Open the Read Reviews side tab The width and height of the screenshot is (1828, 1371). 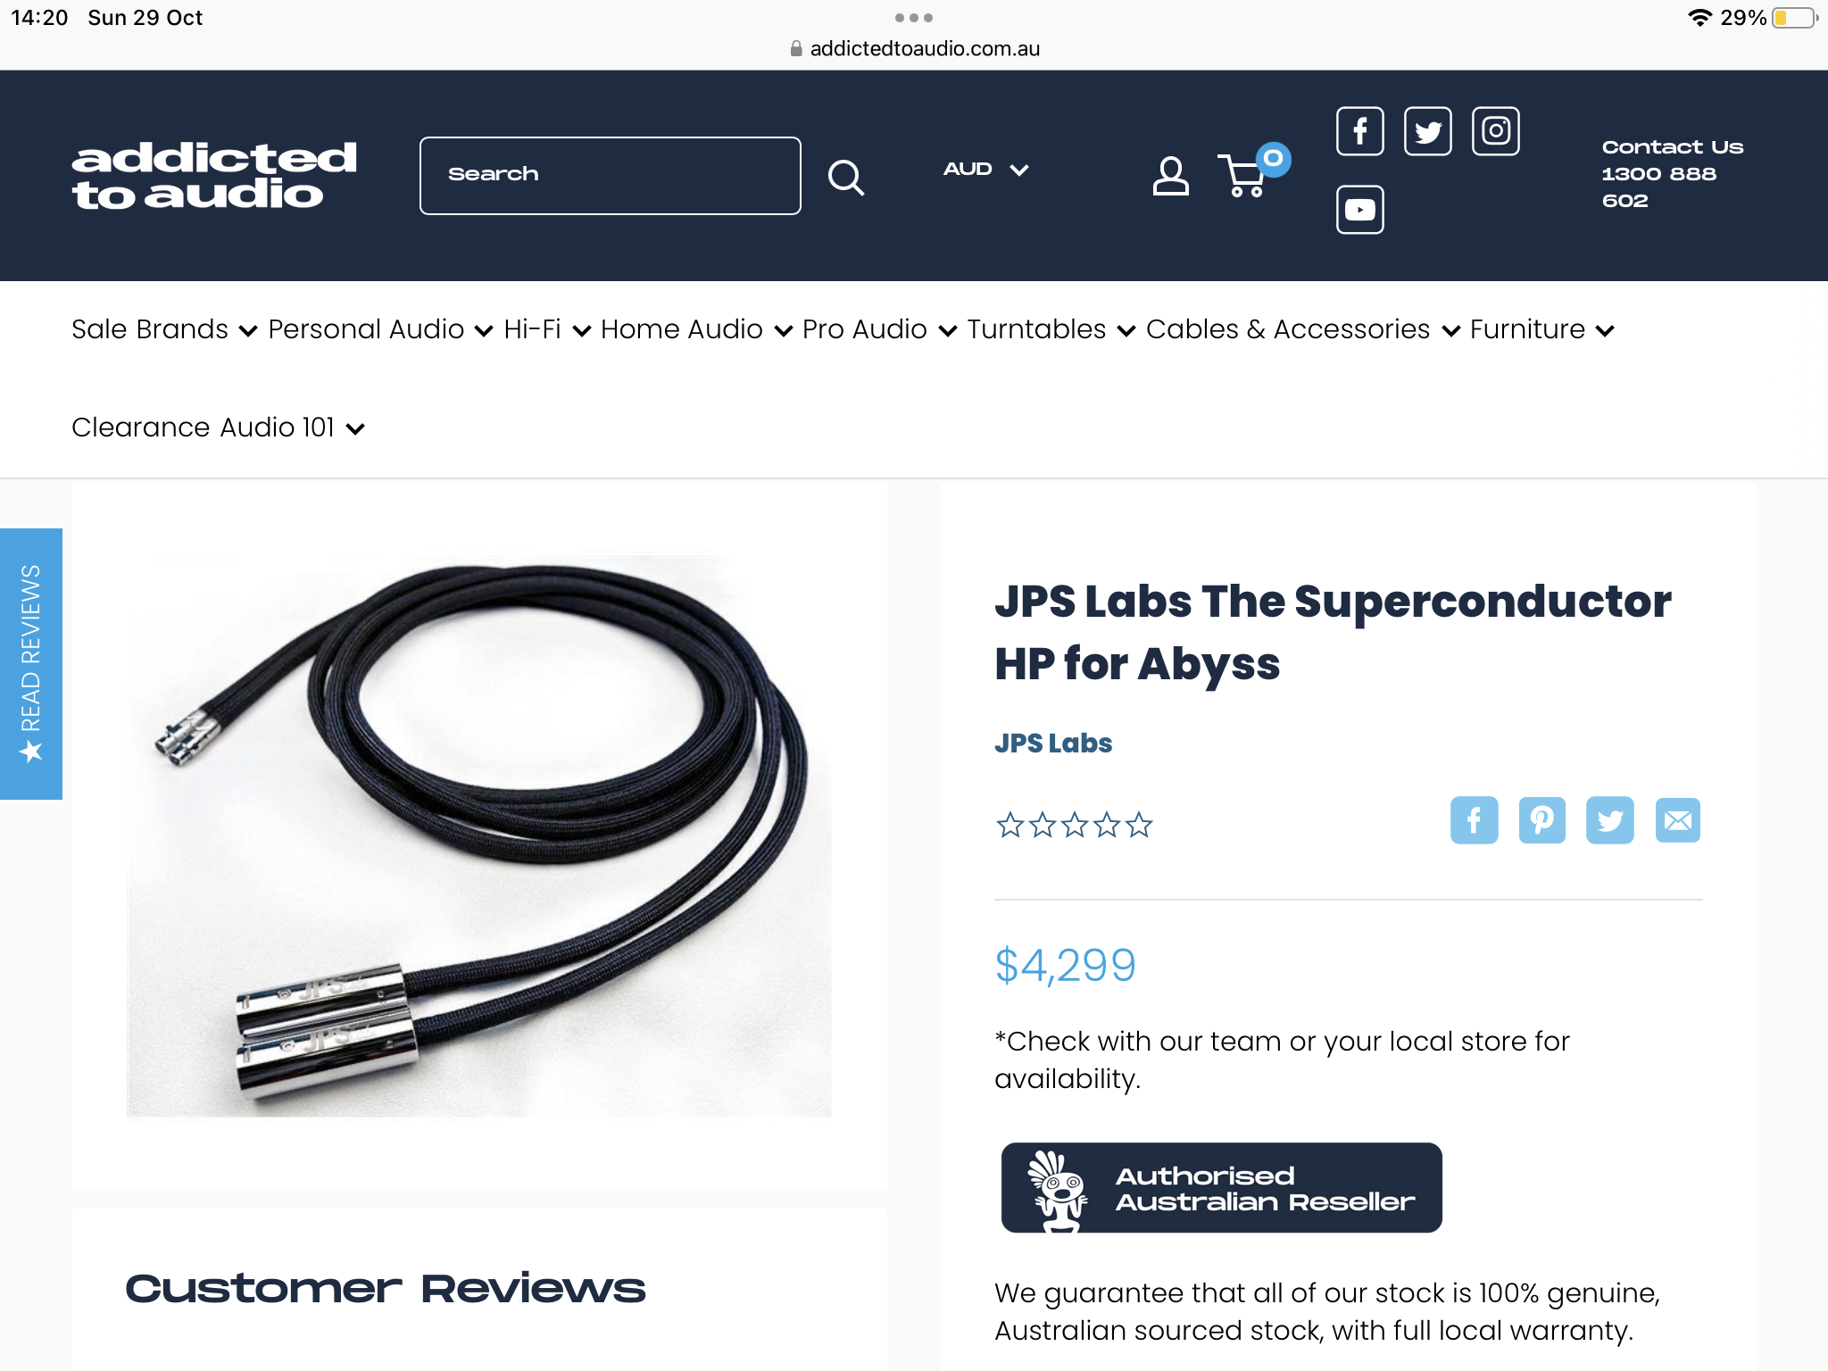coord(31,663)
